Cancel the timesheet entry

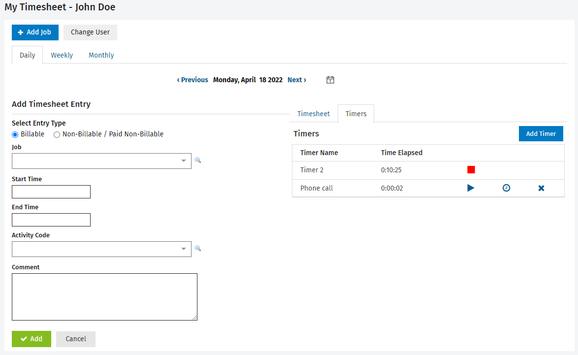point(75,339)
